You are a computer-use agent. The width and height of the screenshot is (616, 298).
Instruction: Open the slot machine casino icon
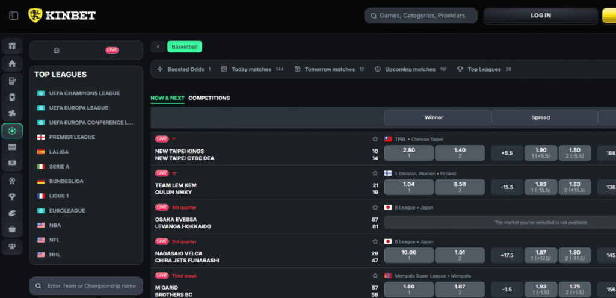click(12, 81)
